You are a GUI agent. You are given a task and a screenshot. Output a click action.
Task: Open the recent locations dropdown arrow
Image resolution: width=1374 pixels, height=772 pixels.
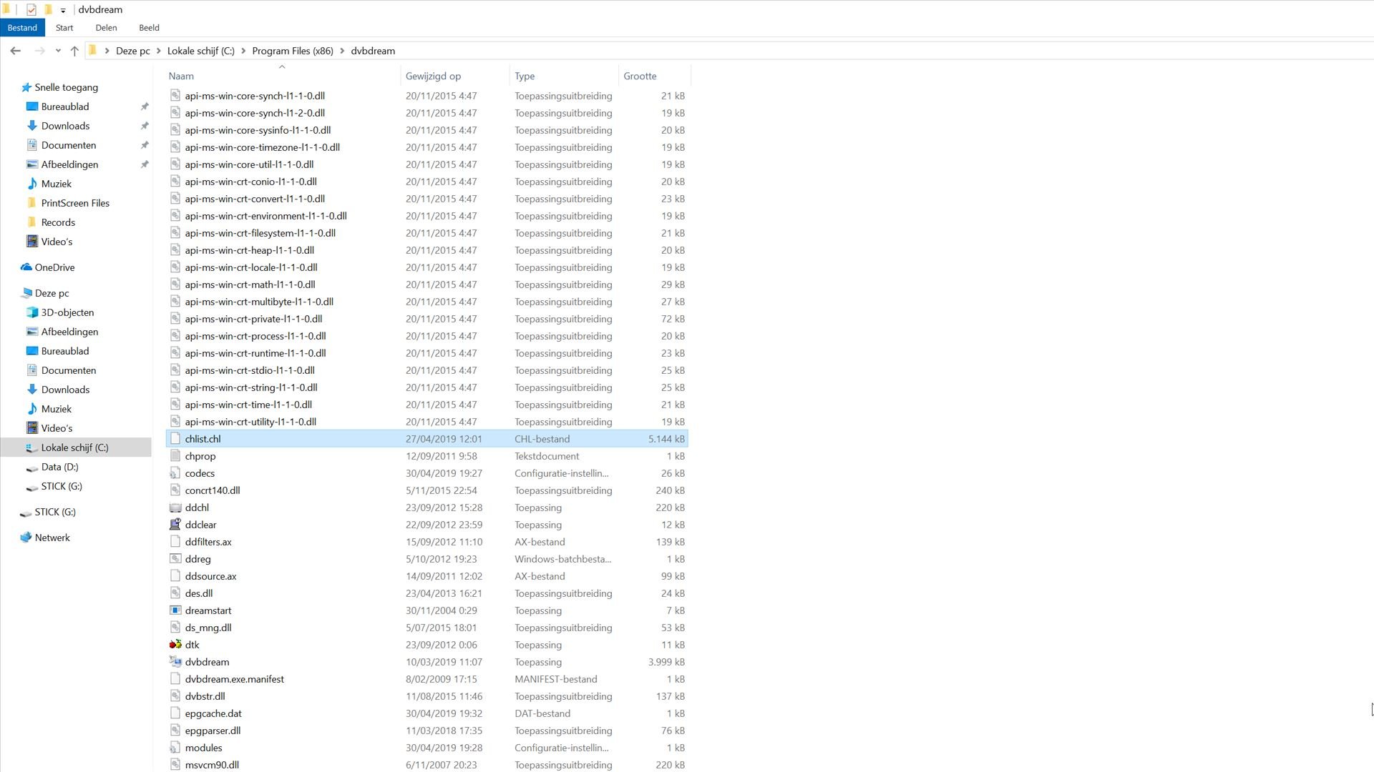point(58,51)
